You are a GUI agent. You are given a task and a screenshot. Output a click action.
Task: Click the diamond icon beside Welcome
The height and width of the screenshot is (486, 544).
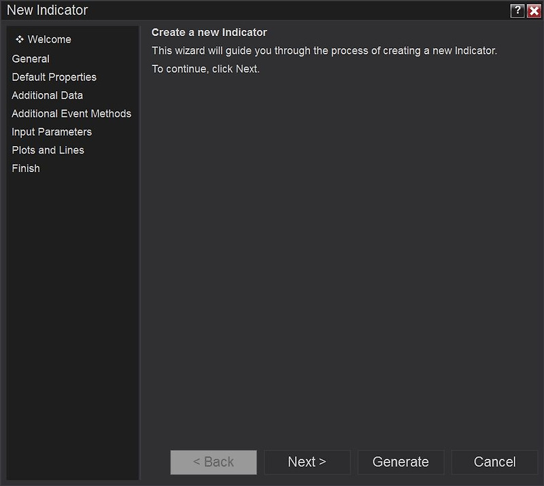20,39
